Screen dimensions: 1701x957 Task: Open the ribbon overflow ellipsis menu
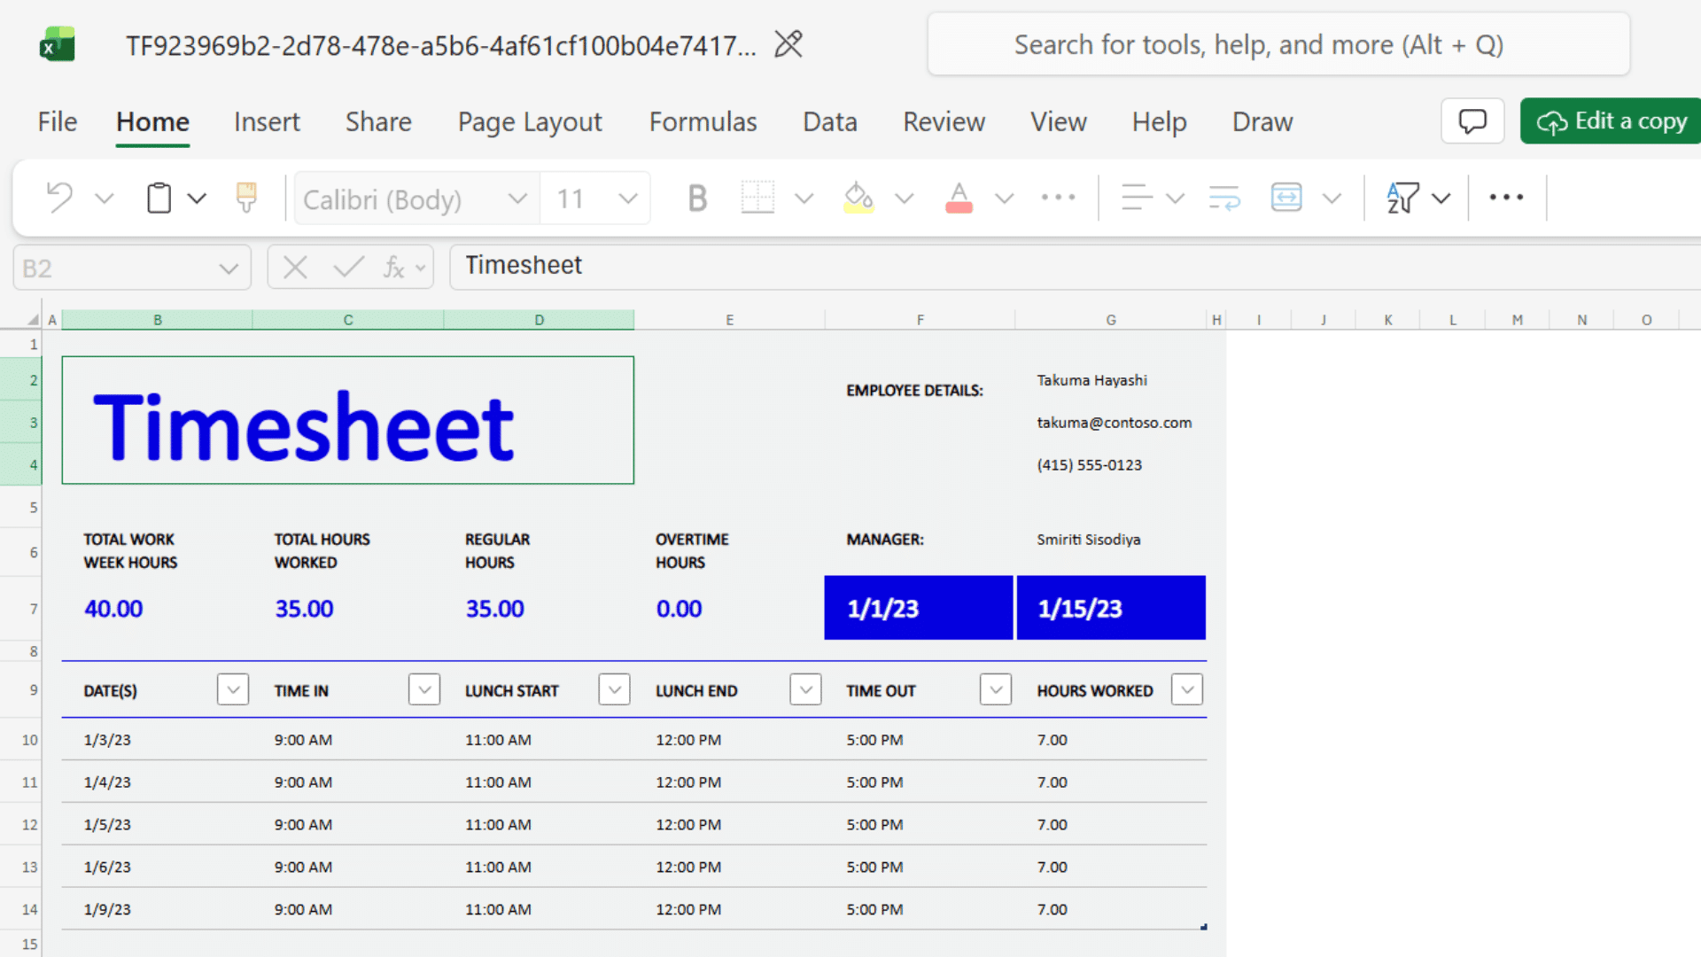click(1506, 198)
